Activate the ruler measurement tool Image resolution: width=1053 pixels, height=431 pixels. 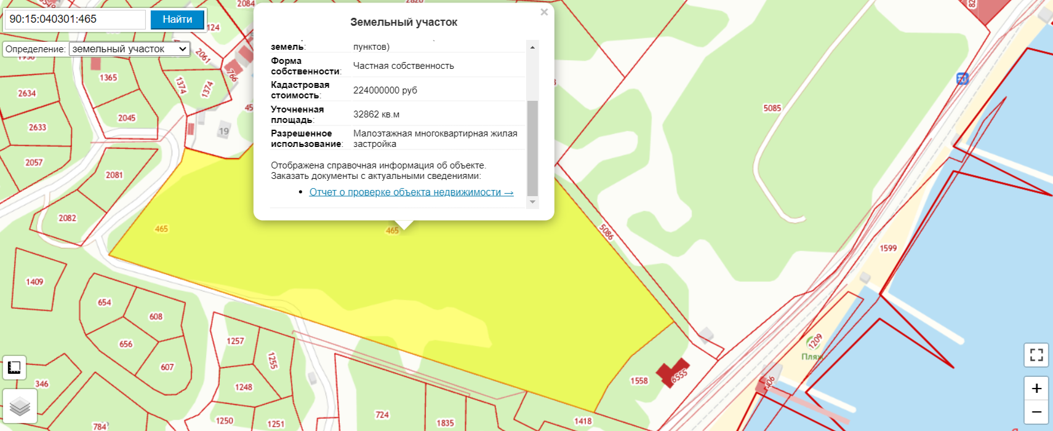[x=14, y=368]
